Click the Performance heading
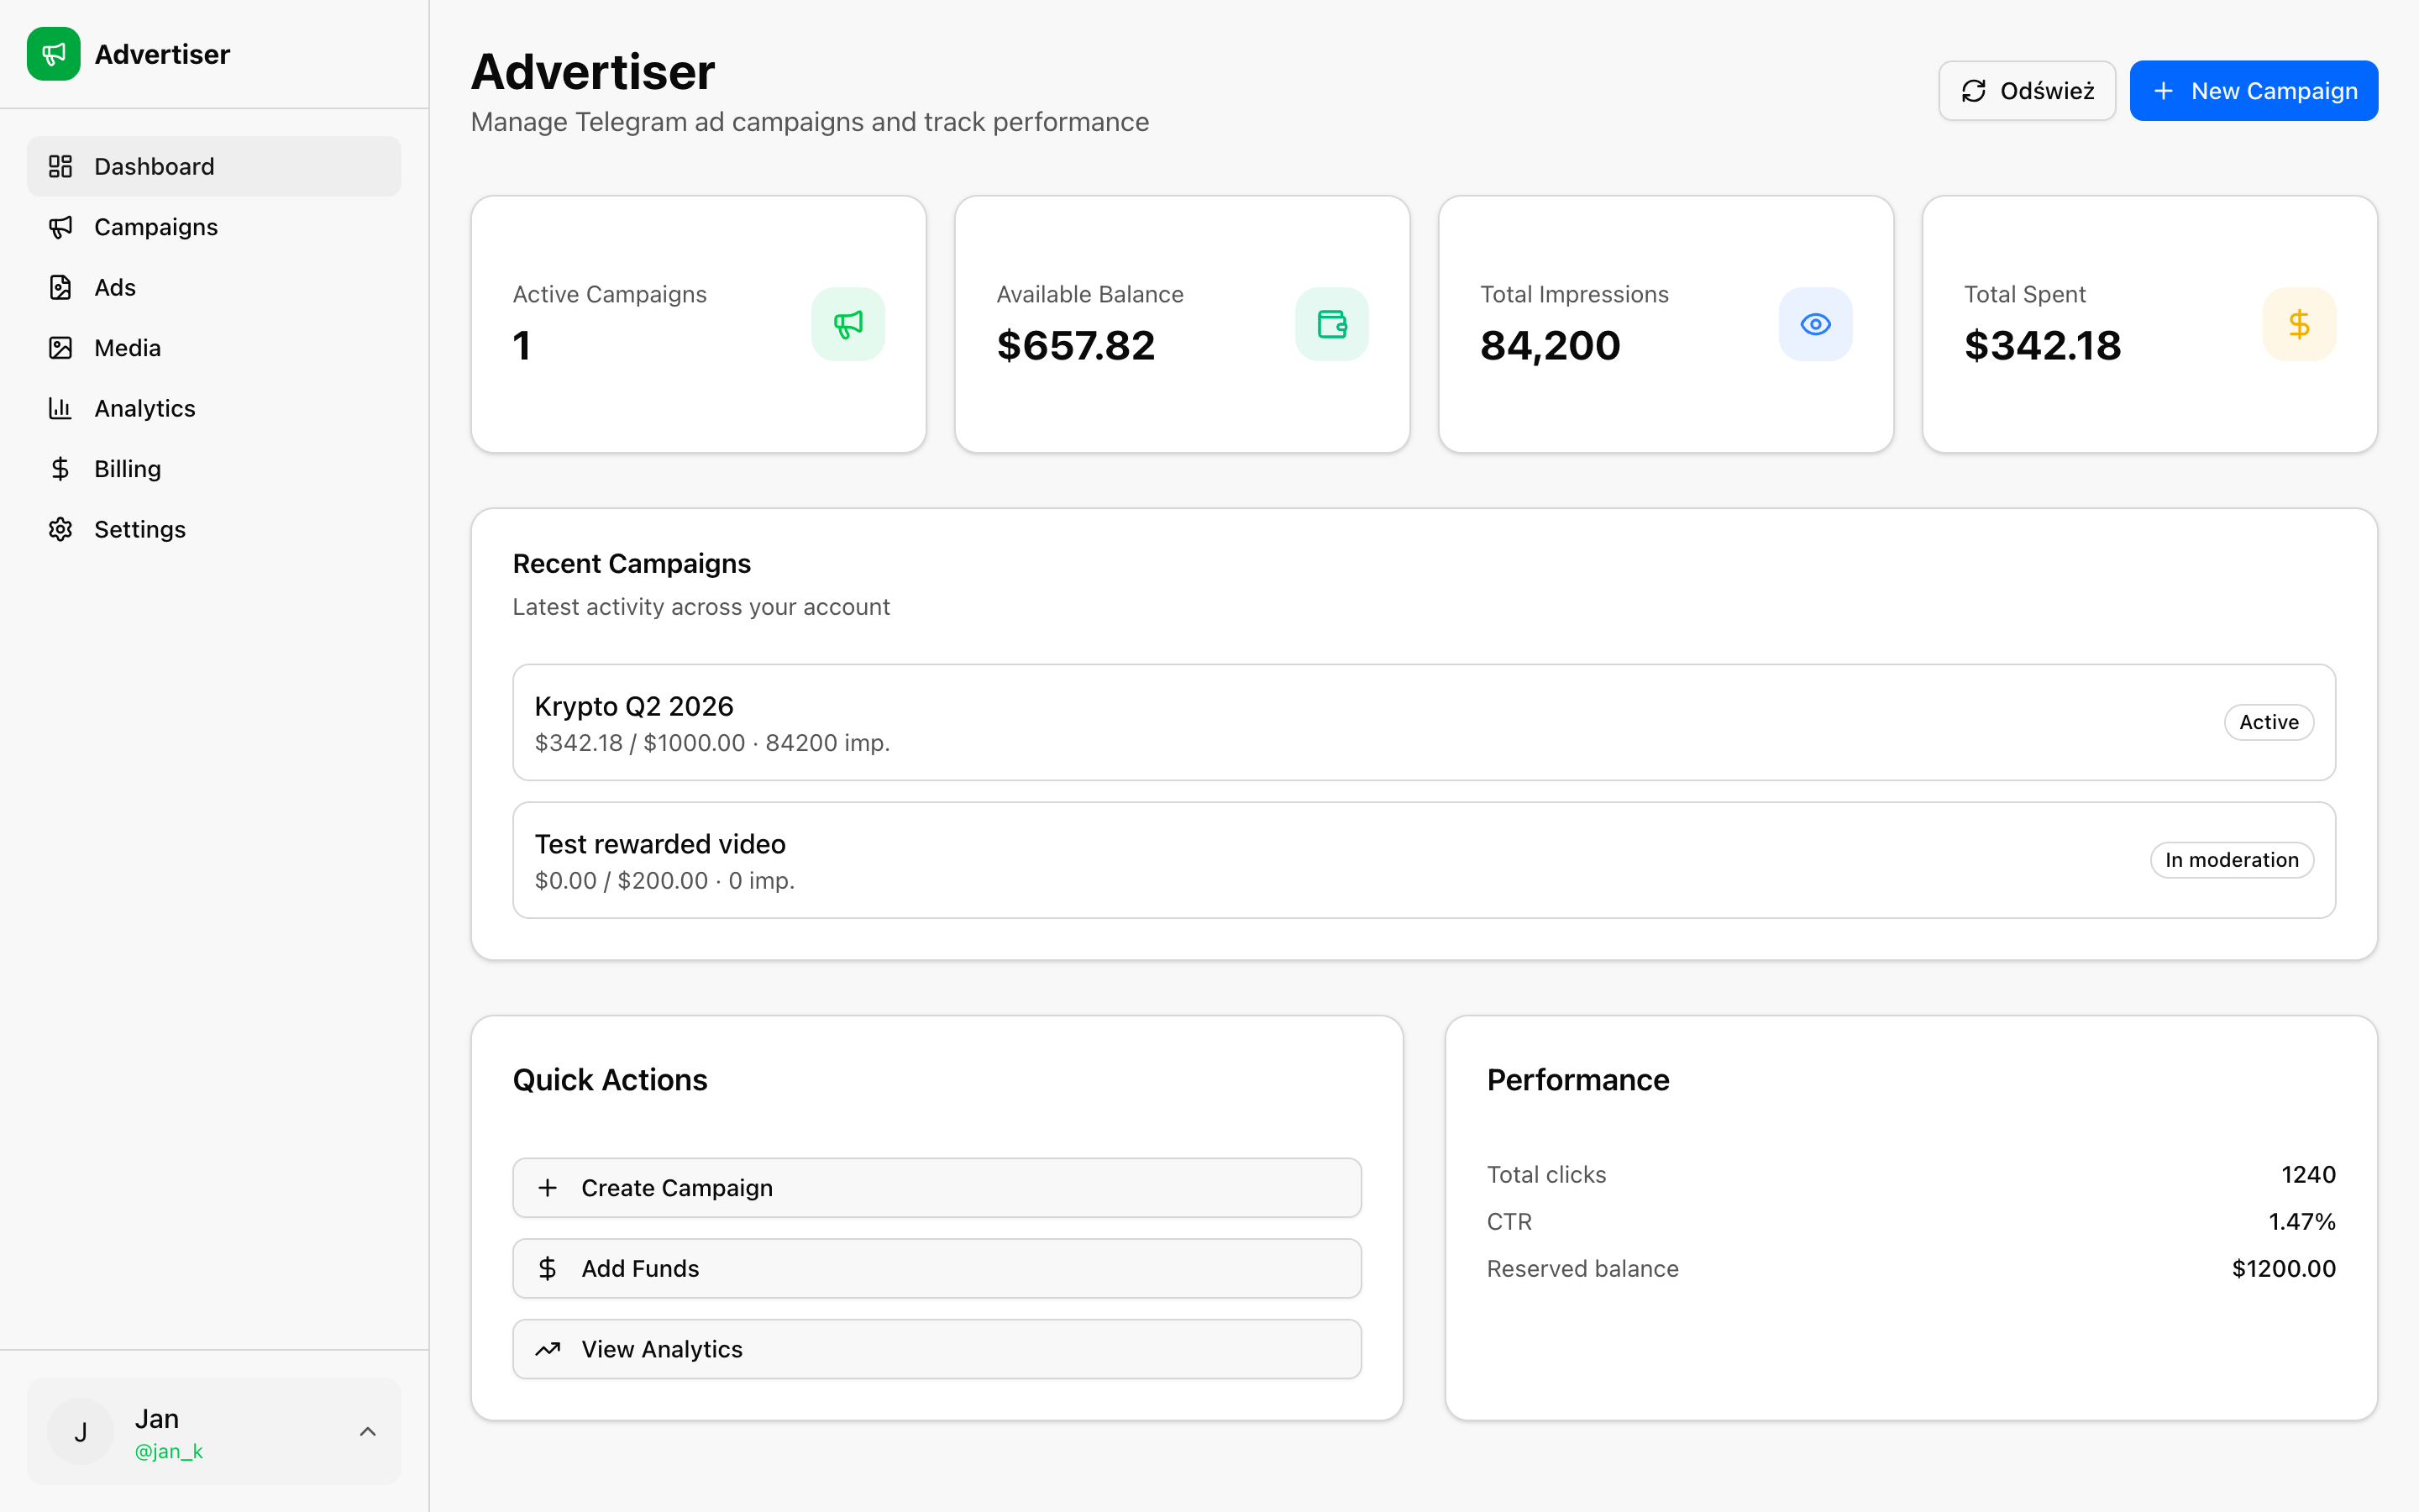This screenshot has width=2419, height=1512. pyautogui.click(x=1577, y=1080)
